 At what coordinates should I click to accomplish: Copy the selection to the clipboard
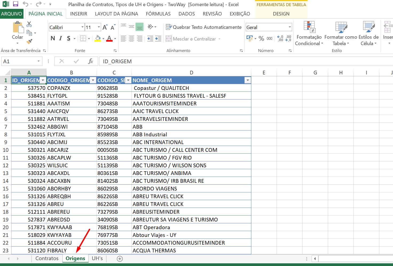click(29, 33)
